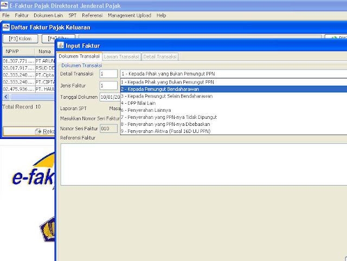Open the Management Upload menu
Viewport: 347px width, 261px height.
coord(130,15)
